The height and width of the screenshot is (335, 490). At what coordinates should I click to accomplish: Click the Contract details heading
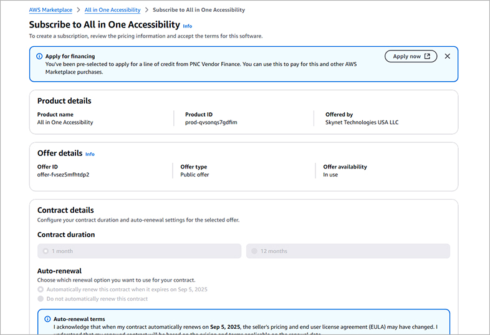[x=65, y=210]
